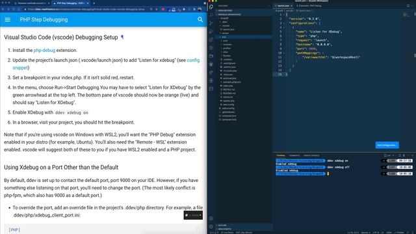Image resolution: width=416 pixels, height=234 pixels.
Task: Open the Explorer view in VS Code activity bar
Action: point(211,7)
